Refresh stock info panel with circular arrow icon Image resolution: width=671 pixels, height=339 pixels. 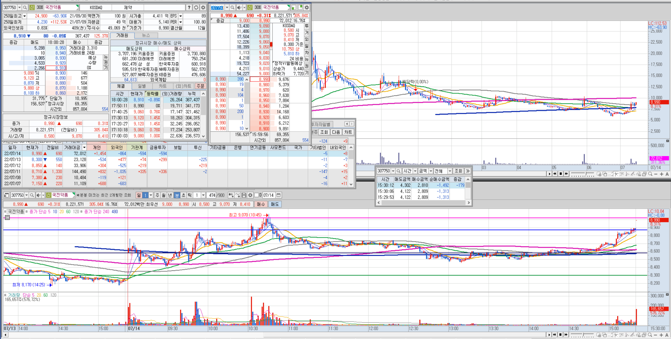(x=196, y=7)
